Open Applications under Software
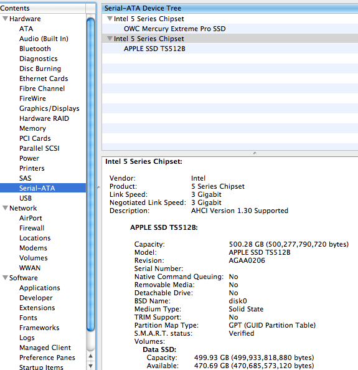This screenshot has width=358, height=370. coord(40,288)
